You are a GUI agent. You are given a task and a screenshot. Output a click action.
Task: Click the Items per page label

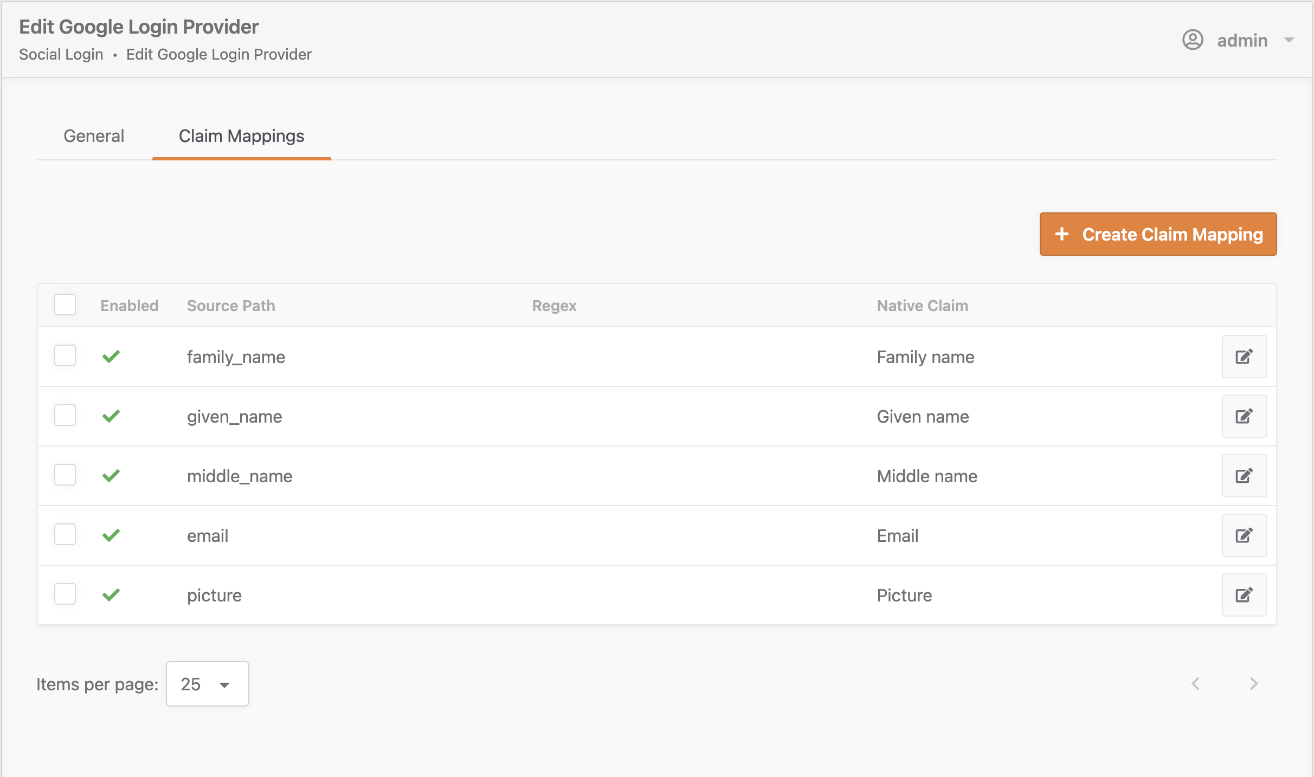(x=98, y=684)
